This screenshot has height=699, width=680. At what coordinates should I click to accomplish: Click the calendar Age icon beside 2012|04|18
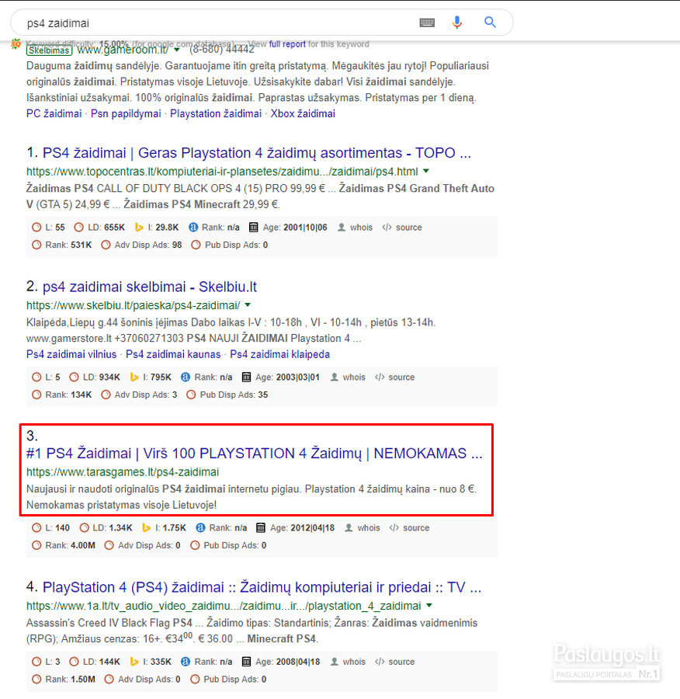[261, 528]
